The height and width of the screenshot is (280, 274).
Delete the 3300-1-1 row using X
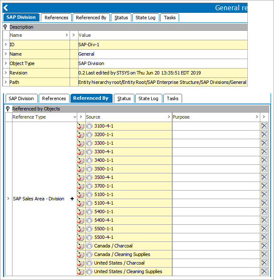pos(264,143)
